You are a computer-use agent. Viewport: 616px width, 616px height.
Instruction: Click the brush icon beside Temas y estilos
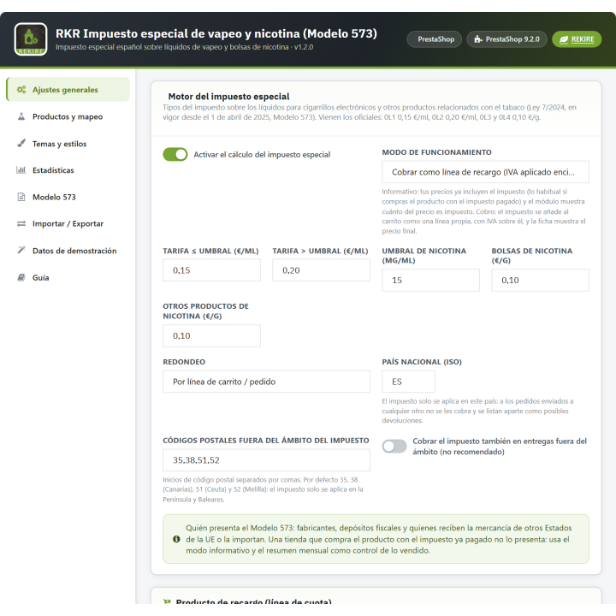(21, 144)
